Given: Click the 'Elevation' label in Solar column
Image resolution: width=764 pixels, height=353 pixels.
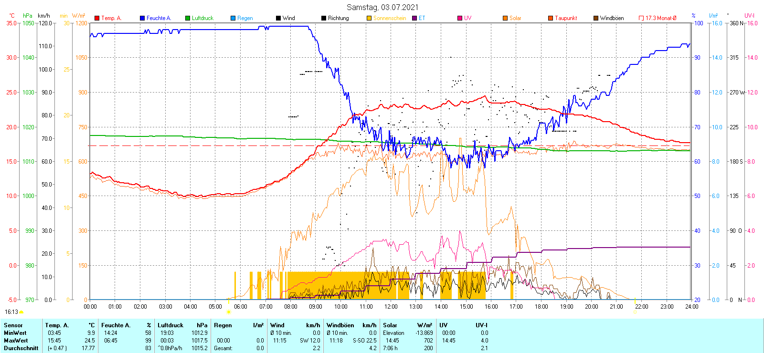Looking at the screenshot, I should click(393, 333).
